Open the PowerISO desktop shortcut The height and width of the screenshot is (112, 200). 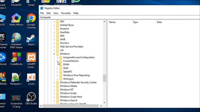coord(16,2)
